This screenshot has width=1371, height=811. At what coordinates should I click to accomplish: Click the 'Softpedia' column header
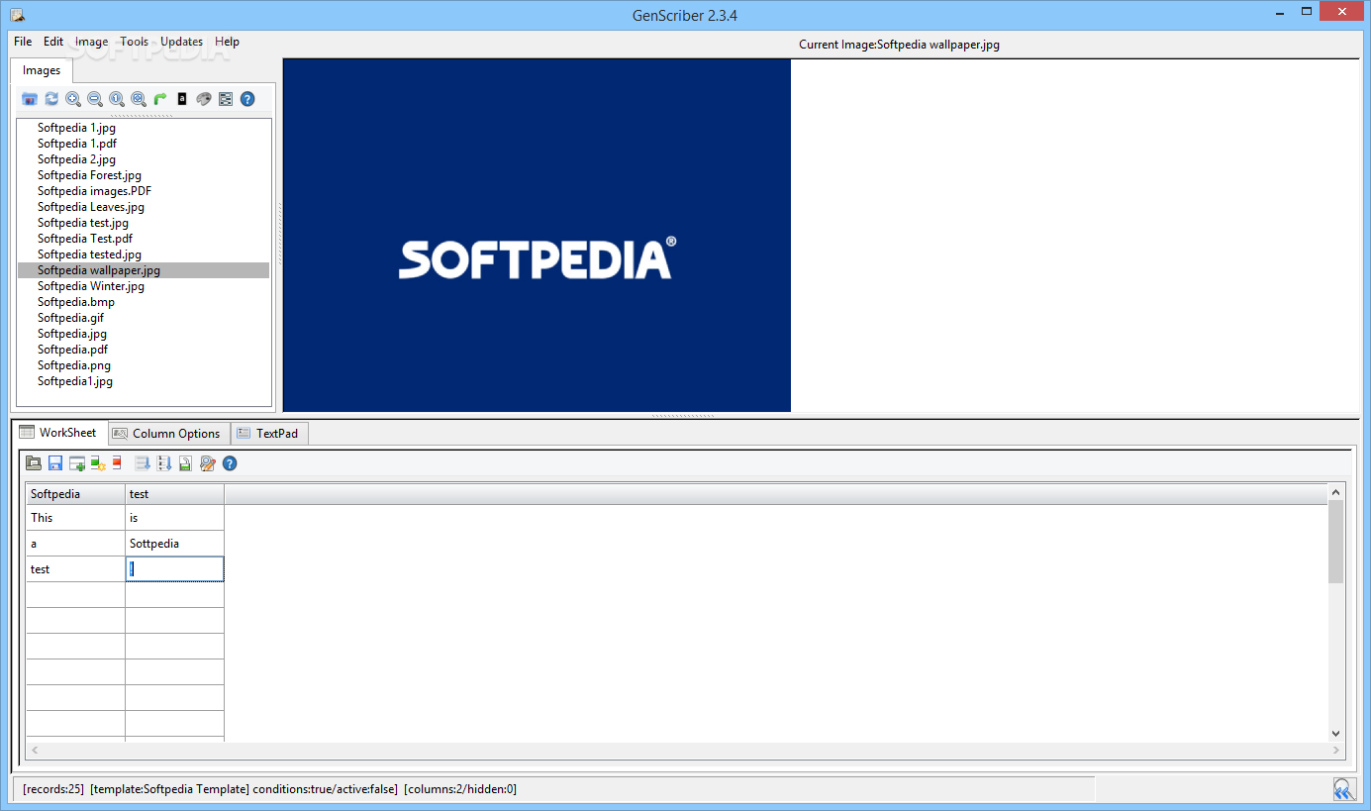point(75,493)
